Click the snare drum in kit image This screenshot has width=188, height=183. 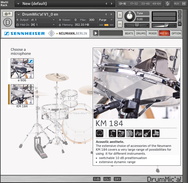click(55, 112)
